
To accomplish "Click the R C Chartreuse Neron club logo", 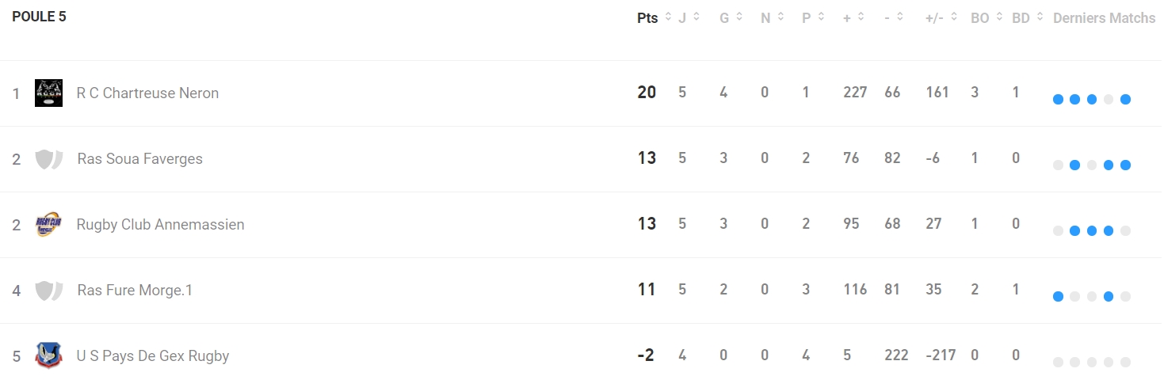I will click(x=49, y=93).
